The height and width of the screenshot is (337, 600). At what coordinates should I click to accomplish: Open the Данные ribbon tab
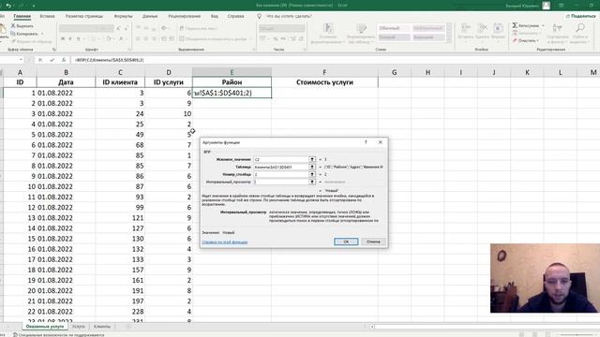coord(150,16)
